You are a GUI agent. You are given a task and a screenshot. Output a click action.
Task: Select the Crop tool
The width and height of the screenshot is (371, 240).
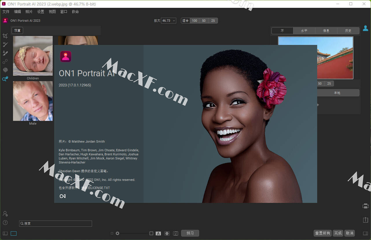point(5,36)
